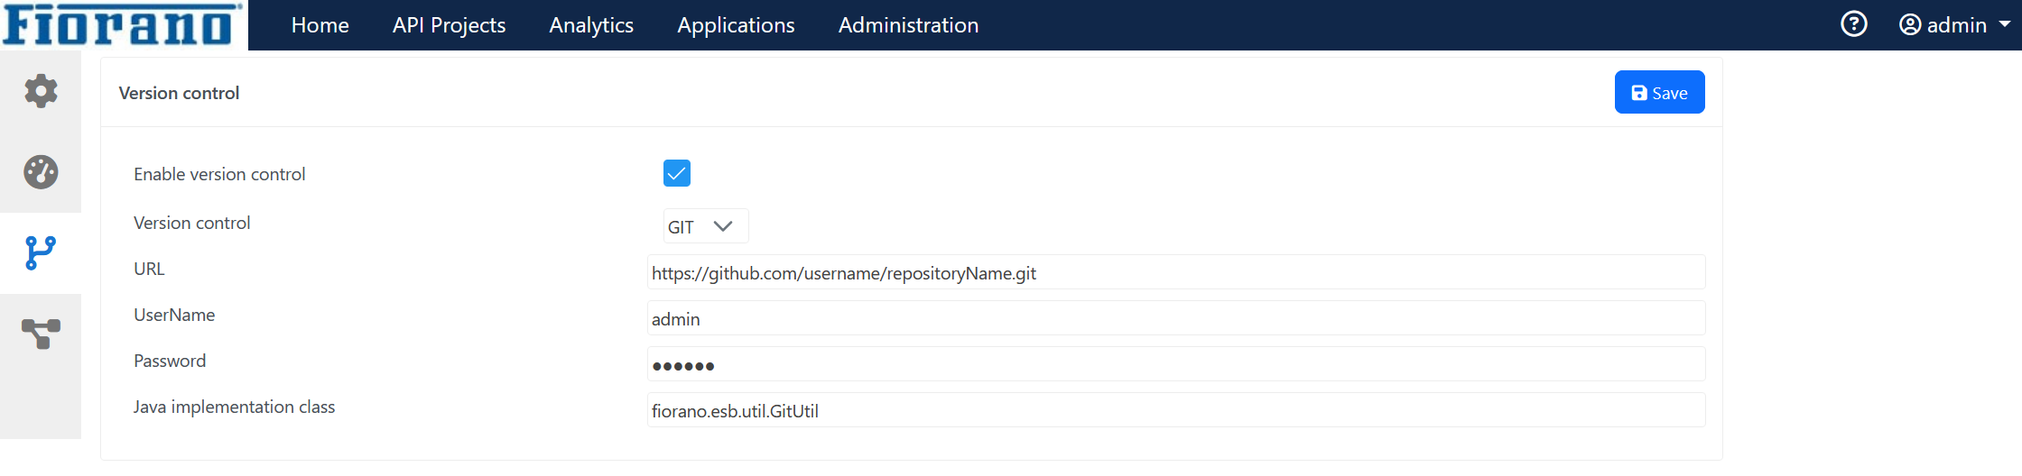Click the URL input field
Screen dimensions: 2022x476
tap(1176, 272)
